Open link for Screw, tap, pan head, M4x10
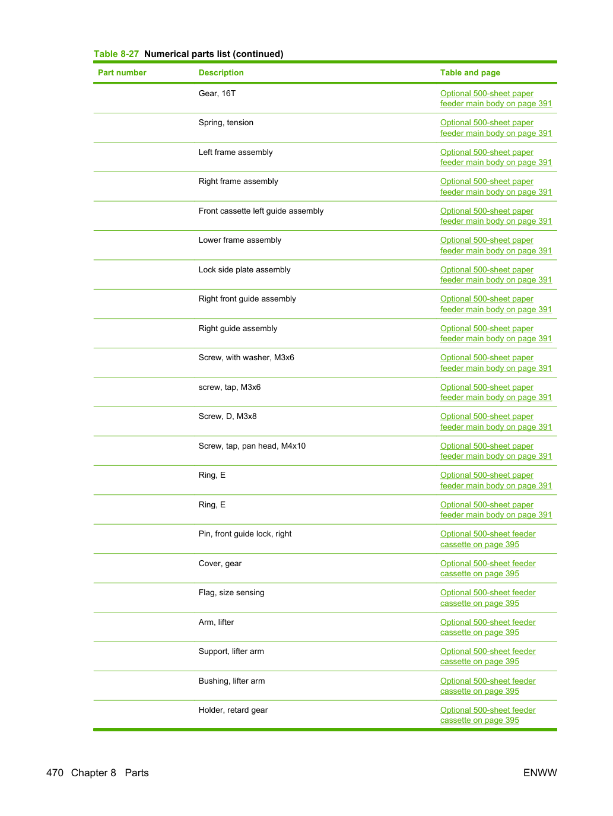613x816 pixels. pos(496,451)
